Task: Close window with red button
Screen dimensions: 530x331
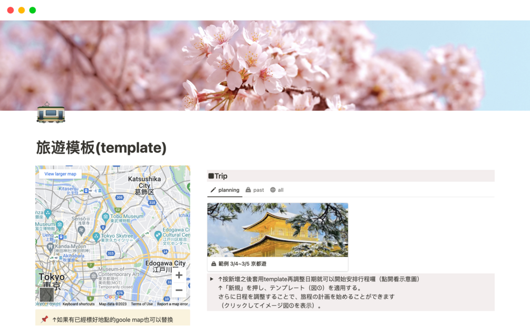Action: 11,10
